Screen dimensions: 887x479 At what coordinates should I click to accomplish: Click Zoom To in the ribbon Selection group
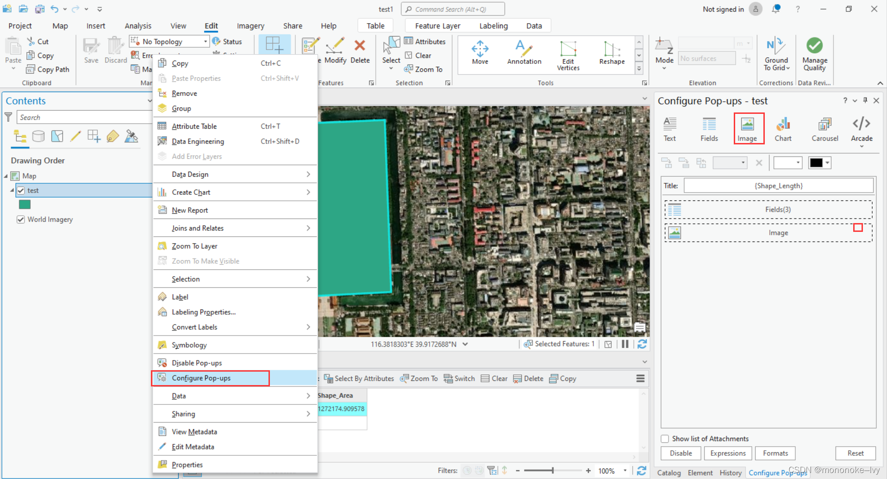click(x=423, y=69)
